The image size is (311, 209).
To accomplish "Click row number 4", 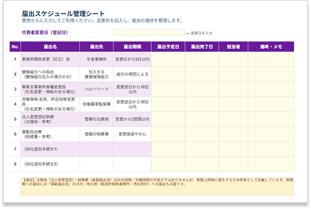I will click(x=15, y=104).
